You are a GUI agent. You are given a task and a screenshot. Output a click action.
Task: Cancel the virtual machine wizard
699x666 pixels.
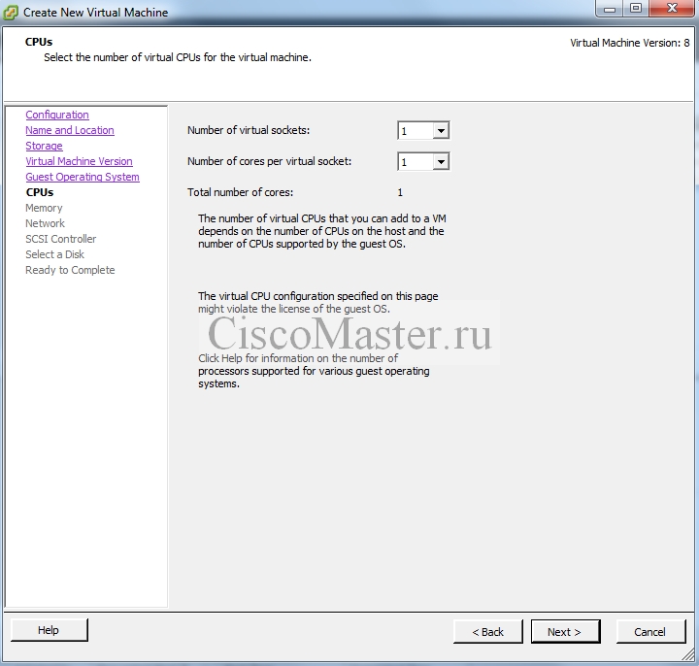click(x=650, y=632)
